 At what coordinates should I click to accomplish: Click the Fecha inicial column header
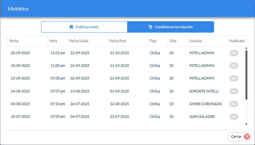pyautogui.click(x=79, y=41)
